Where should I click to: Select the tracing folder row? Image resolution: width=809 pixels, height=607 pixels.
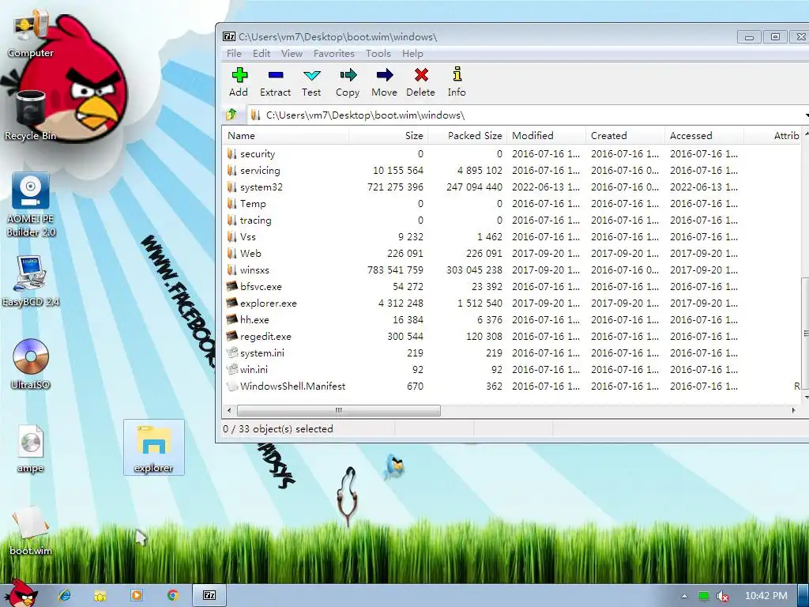click(x=511, y=220)
